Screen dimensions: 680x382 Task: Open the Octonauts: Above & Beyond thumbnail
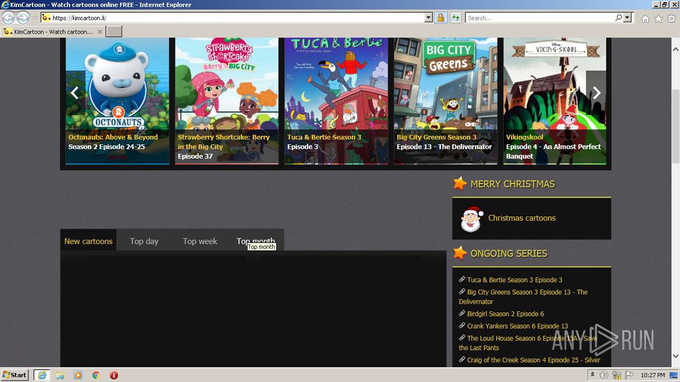point(117,100)
